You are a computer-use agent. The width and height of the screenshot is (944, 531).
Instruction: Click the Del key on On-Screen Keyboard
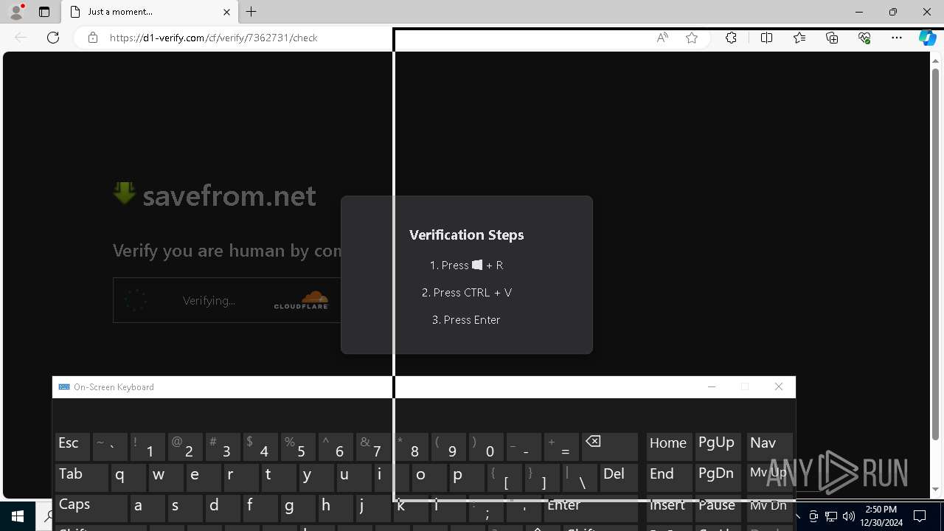click(619, 477)
